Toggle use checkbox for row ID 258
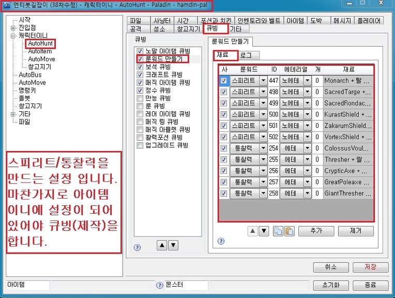Image resolution: width=395 pixels, height=298 pixels. 224,193
